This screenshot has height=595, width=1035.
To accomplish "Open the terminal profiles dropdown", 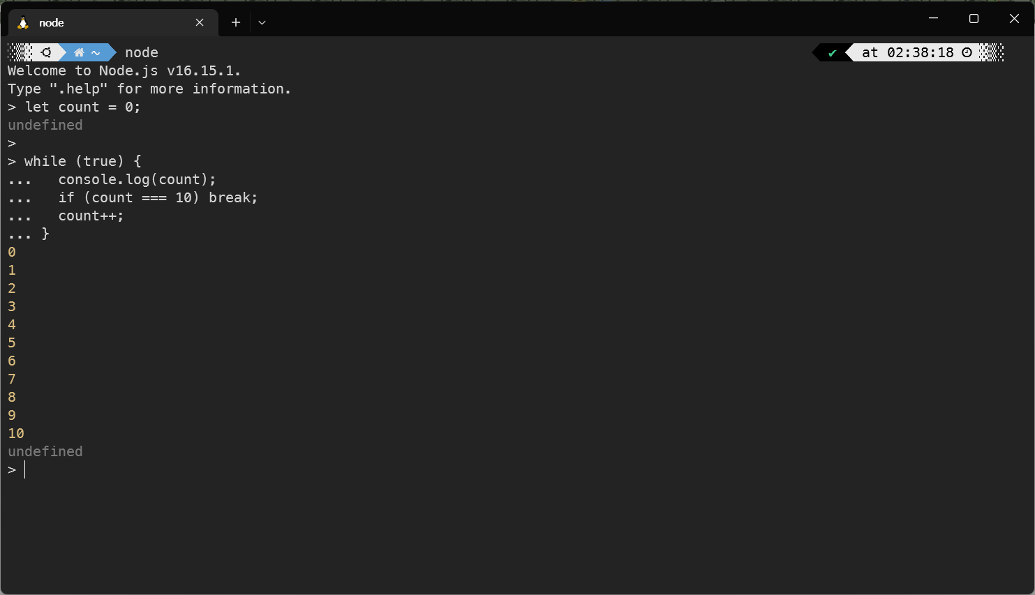I will (x=262, y=22).
